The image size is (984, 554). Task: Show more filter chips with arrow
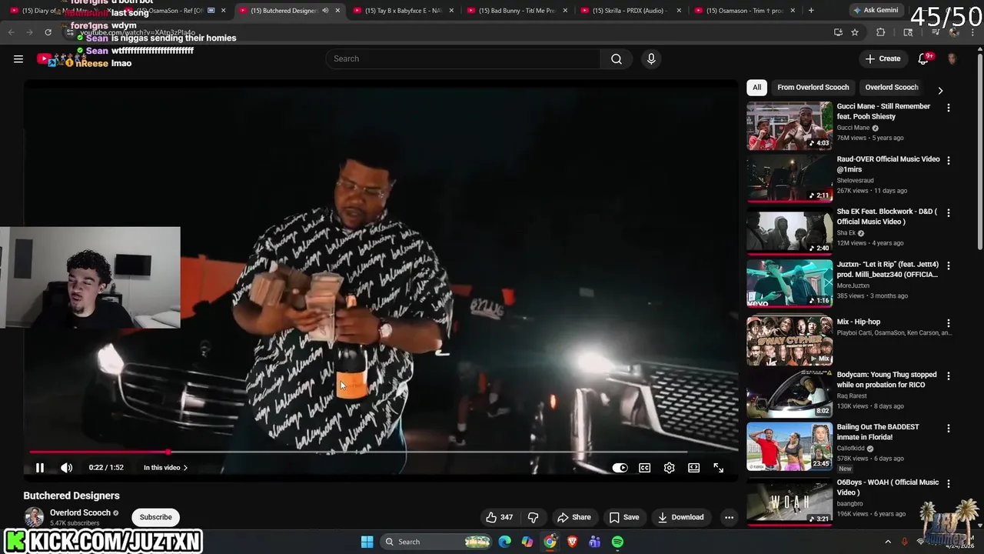[x=939, y=90]
